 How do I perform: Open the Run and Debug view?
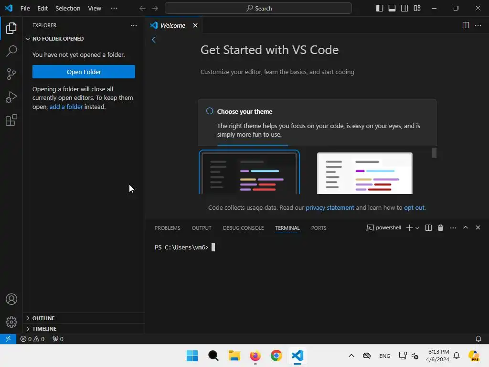pyautogui.click(x=11, y=97)
